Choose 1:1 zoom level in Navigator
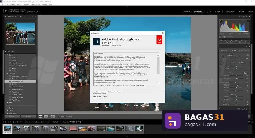Screen dimensions: 255x138 [29, 16]
